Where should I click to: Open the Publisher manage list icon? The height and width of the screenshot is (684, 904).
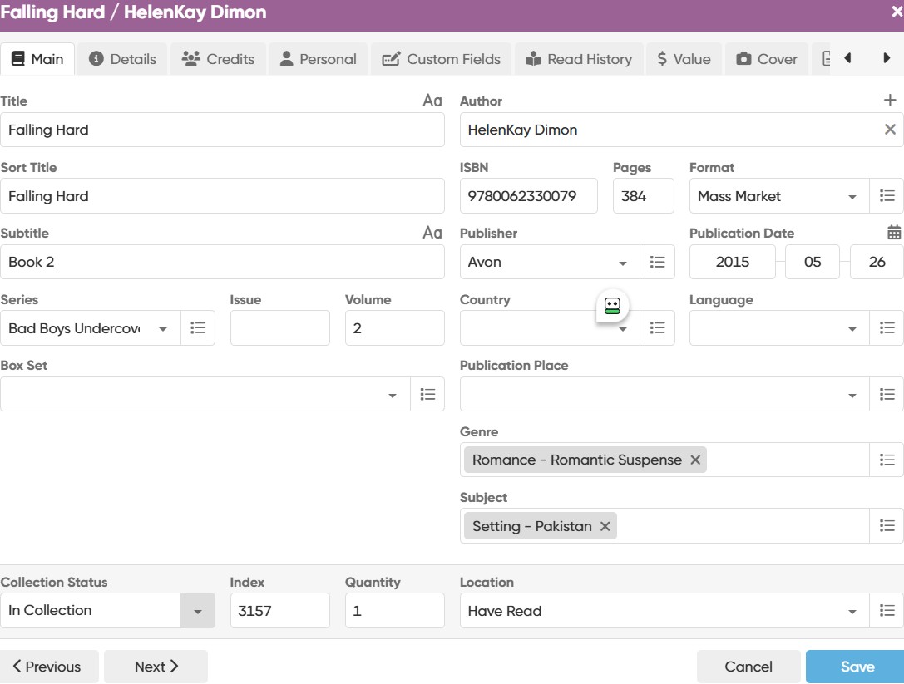[657, 262]
